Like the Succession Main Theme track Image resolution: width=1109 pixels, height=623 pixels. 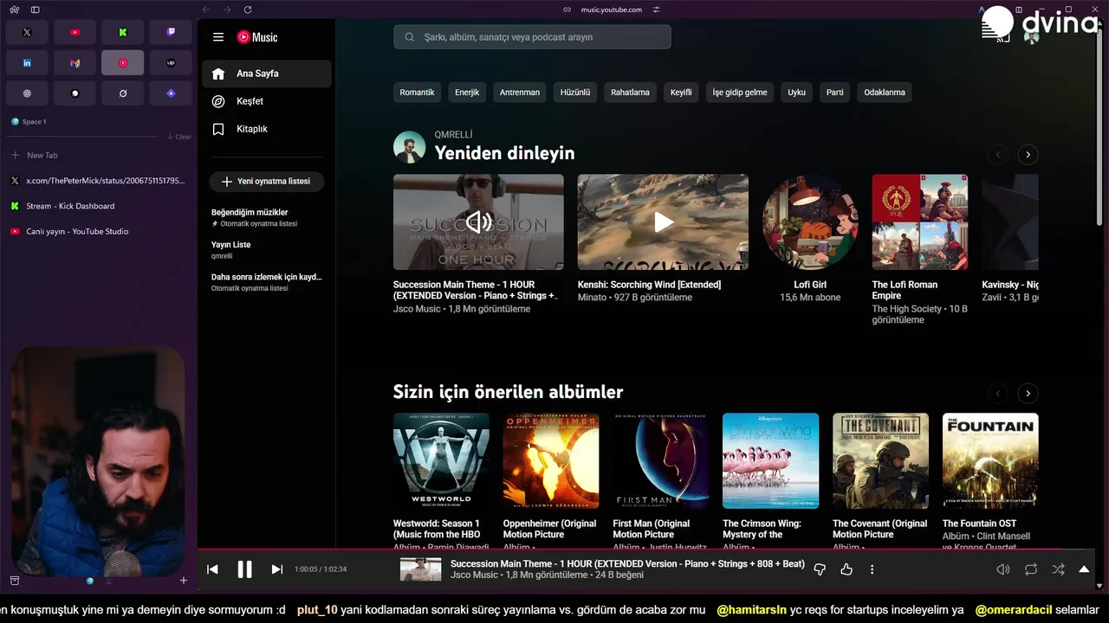[846, 569]
